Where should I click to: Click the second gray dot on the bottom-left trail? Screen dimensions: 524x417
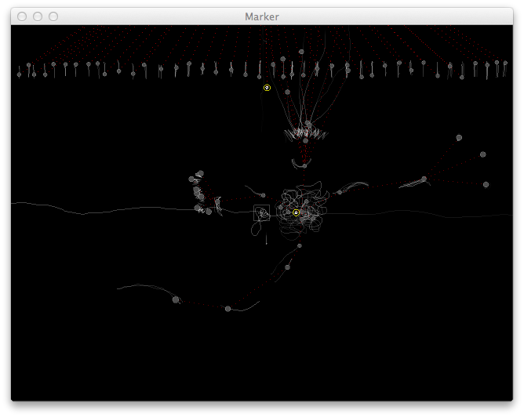[227, 309]
